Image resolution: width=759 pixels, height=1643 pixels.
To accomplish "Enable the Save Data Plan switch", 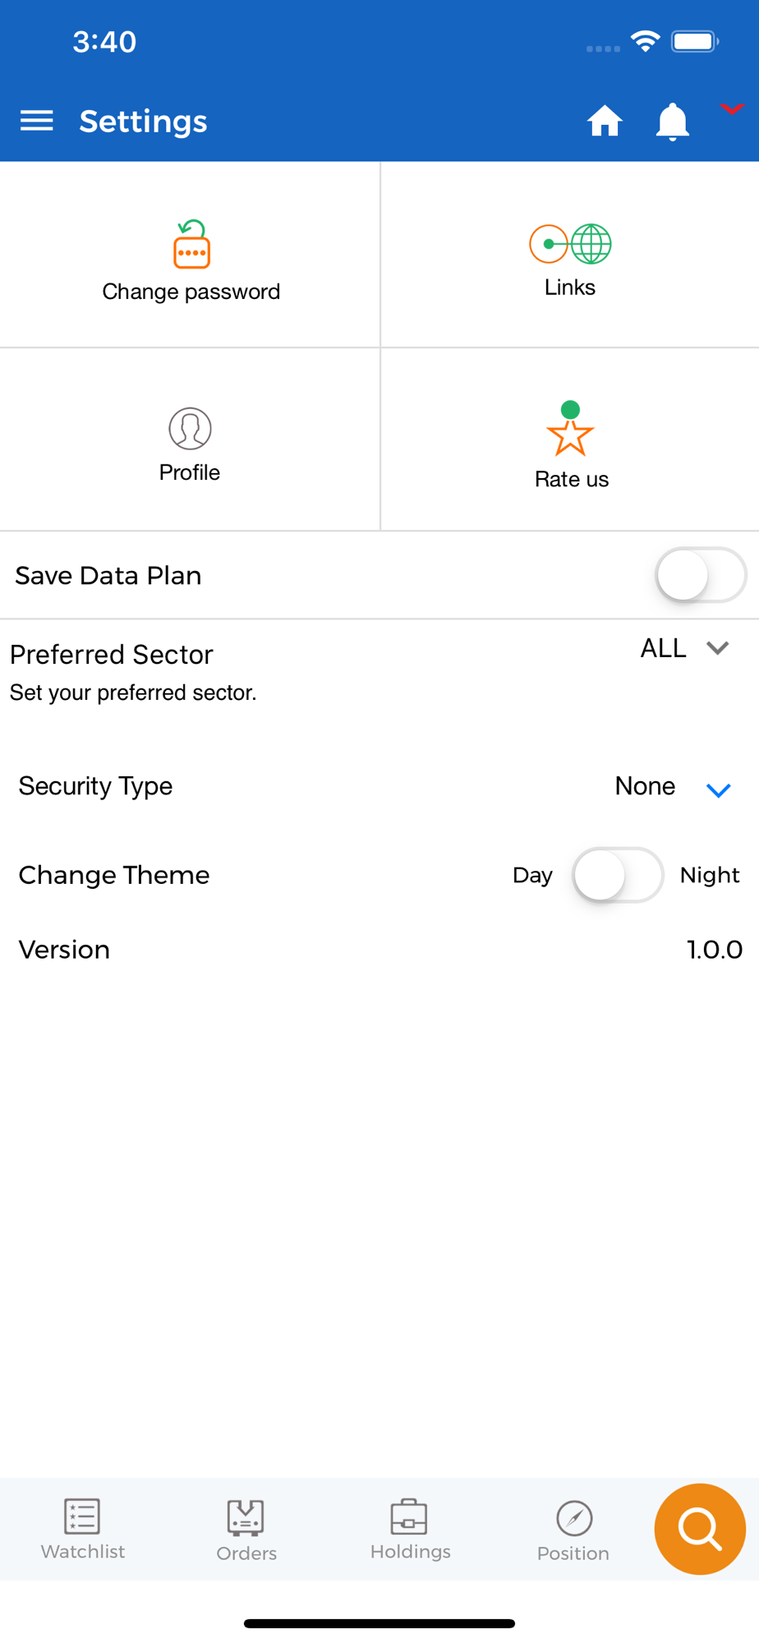I will (701, 575).
